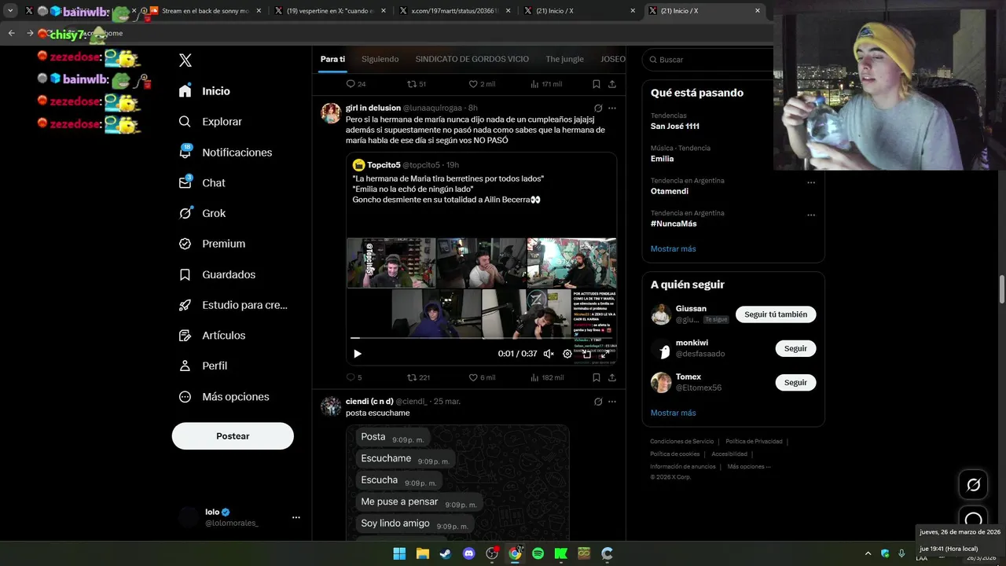Click Mostrar más under A quién seguir

coord(673,413)
